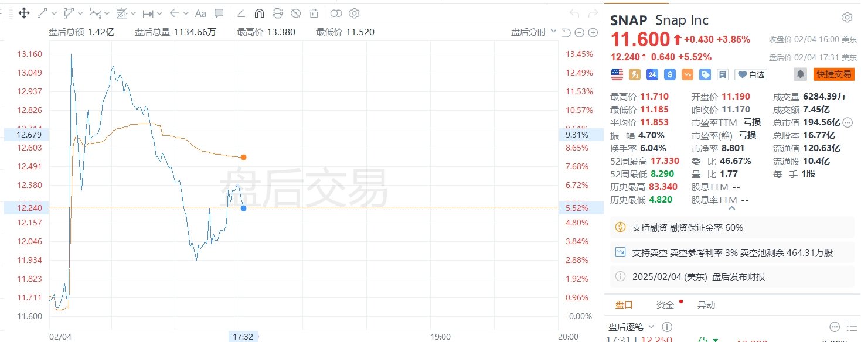Expand the polygon shape tool dropdown arrow
Image resolution: width=861 pixels, height=342 pixels.
click(80, 13)
